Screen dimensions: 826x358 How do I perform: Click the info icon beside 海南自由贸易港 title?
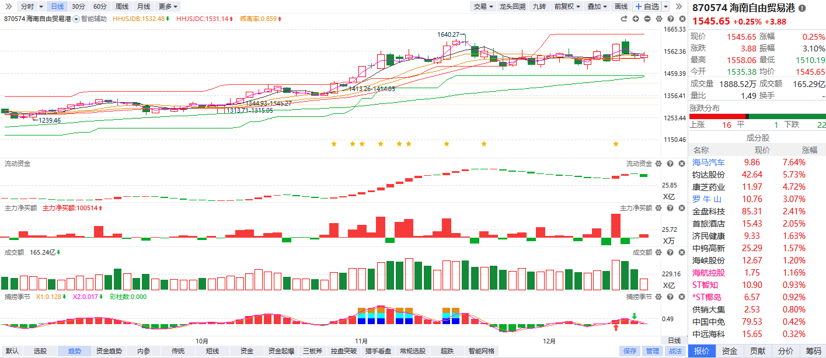coord(802,8)
